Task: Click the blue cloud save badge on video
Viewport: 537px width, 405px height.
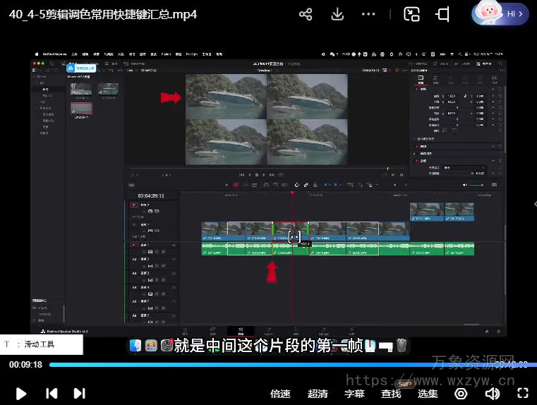Action: point(80,68)
